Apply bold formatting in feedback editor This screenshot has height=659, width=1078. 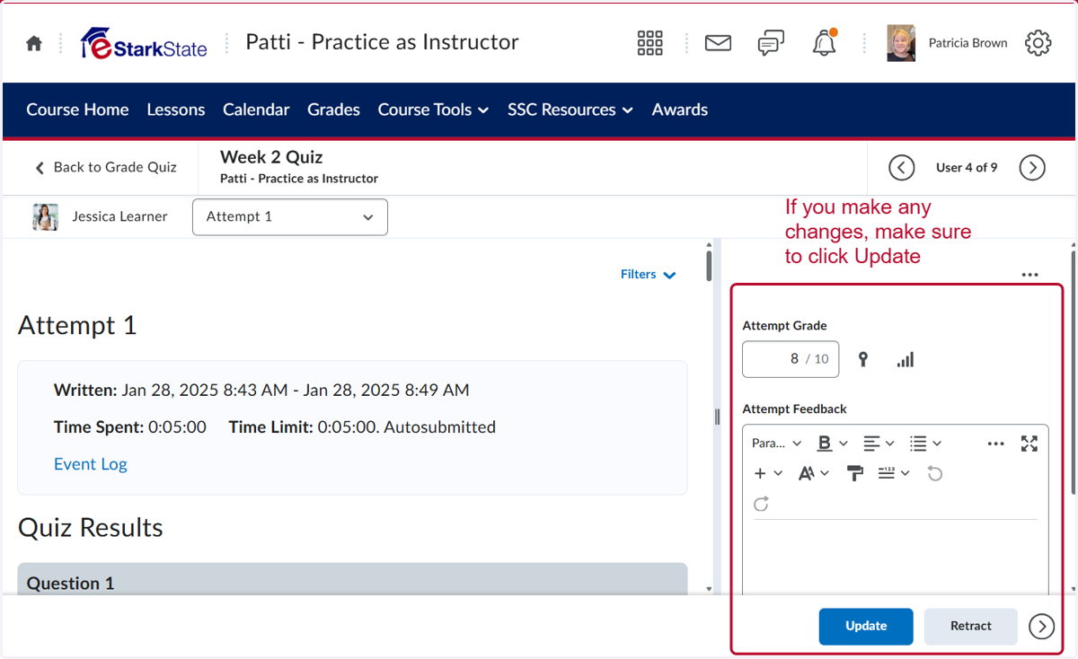pyautogui.click(x=825, y=444)
